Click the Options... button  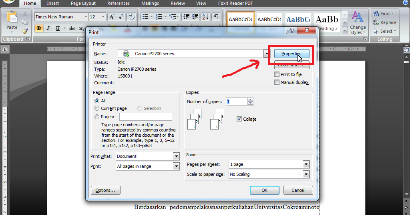coord(105,190)
